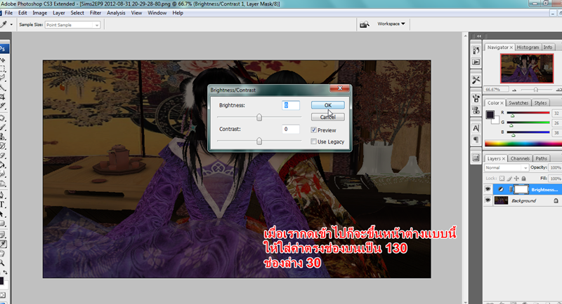Switch to the Paths tab
The width and height of the screenshot is (562, 304).
tap(541, 158)
